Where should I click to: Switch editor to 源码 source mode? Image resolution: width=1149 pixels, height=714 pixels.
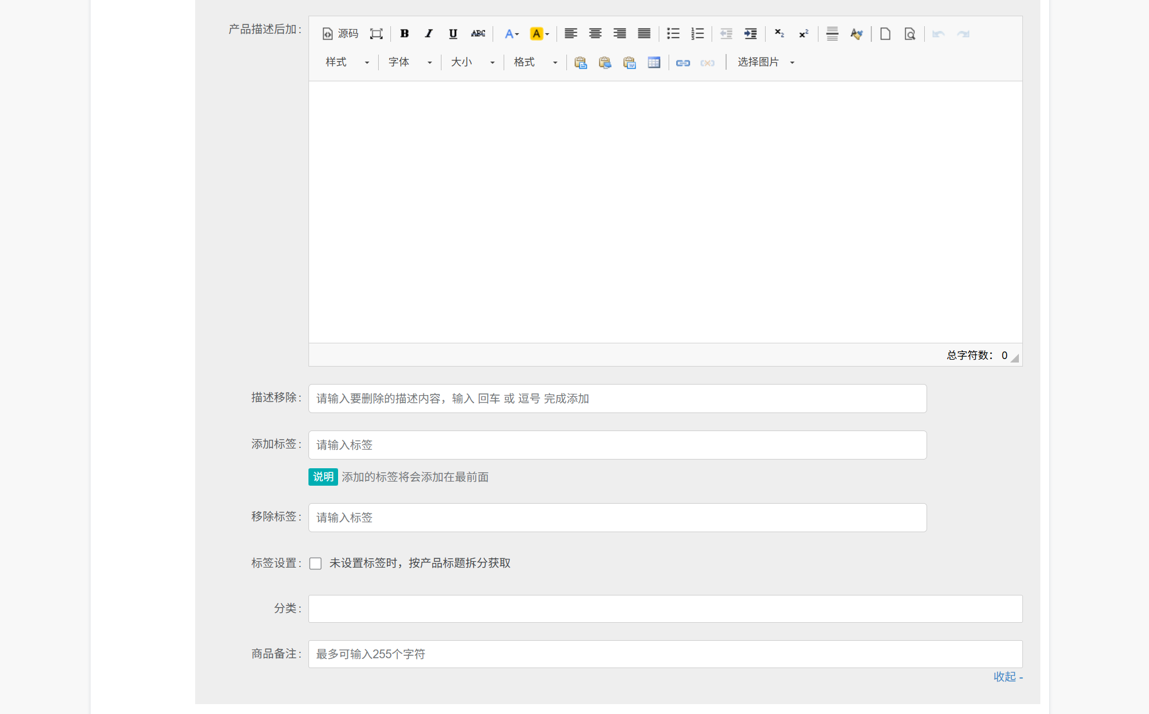pos(340,34)
